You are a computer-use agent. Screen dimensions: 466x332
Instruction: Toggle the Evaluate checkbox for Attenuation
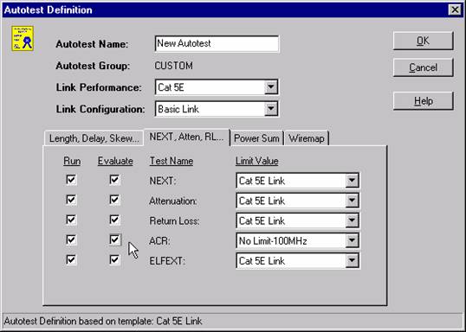coord(114,200)
